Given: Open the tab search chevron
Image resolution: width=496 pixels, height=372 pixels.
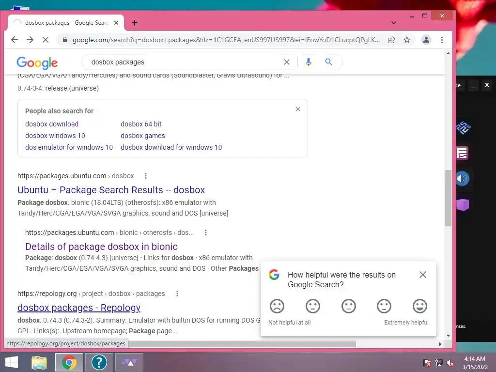Looking at the screenshot, I should click(393, 23).
